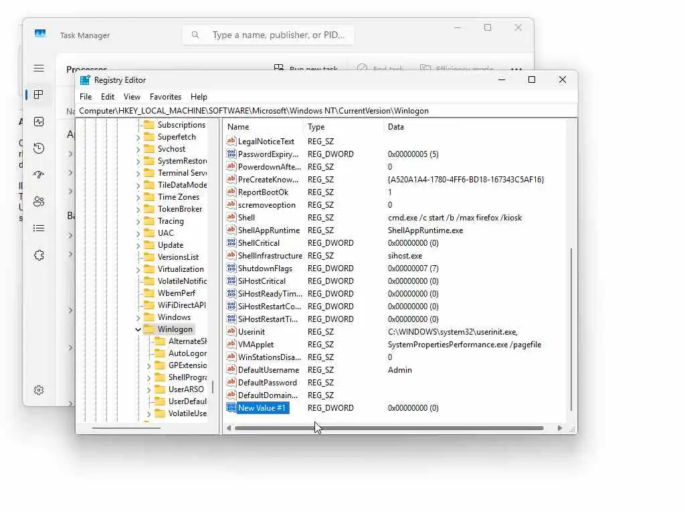Image resolution: width=685 pixels, height=513 pixels.
Task: Click the ShellCritical DWORD icon
Action: 231,242
